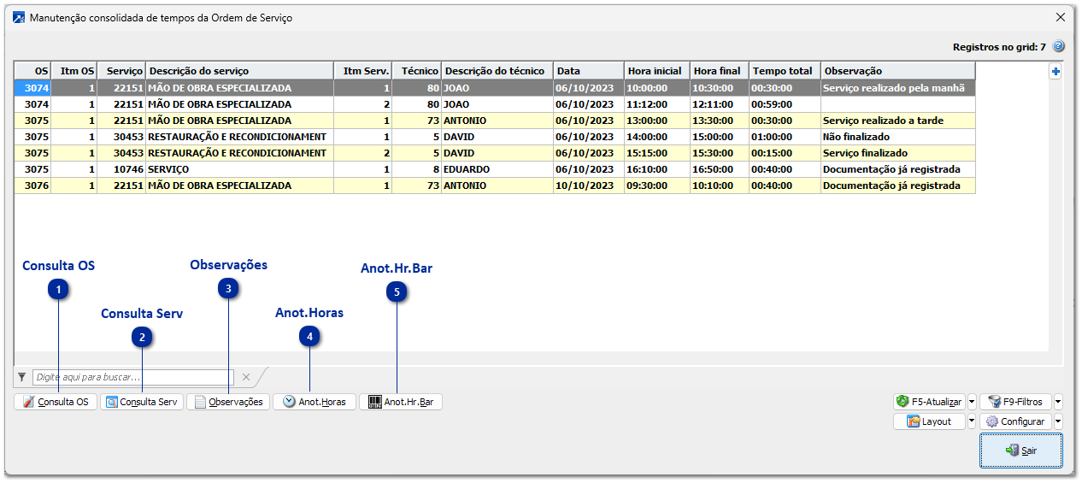This screenshot has width=1082, height=483.
Task: Click the 'Digite aqui para buscar' search field
Action: pyautogui.click(x=132, y=377)
